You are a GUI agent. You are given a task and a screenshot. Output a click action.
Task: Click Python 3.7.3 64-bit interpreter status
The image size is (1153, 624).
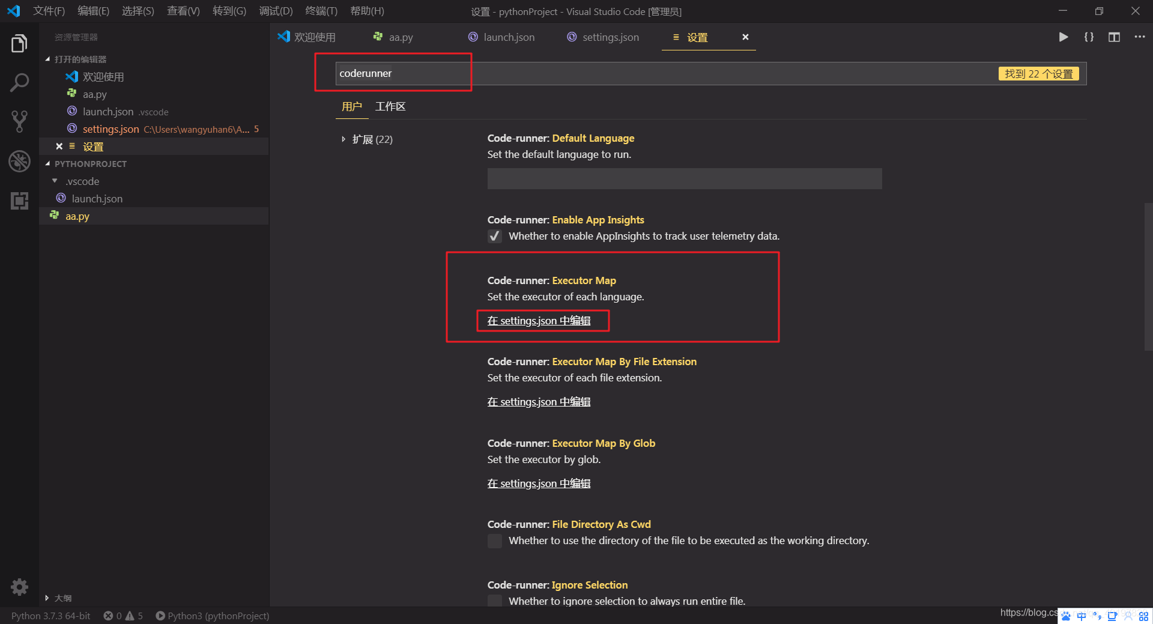(x=50, y=616)
